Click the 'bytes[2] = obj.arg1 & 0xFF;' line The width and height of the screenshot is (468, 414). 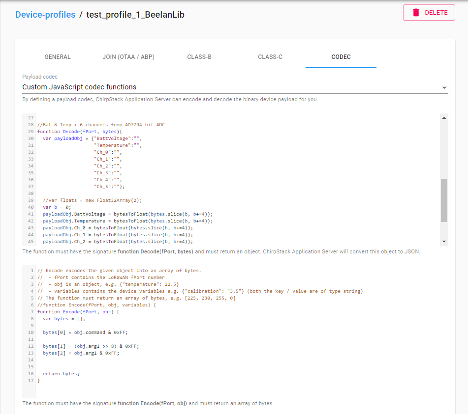[x=81, y=353]
